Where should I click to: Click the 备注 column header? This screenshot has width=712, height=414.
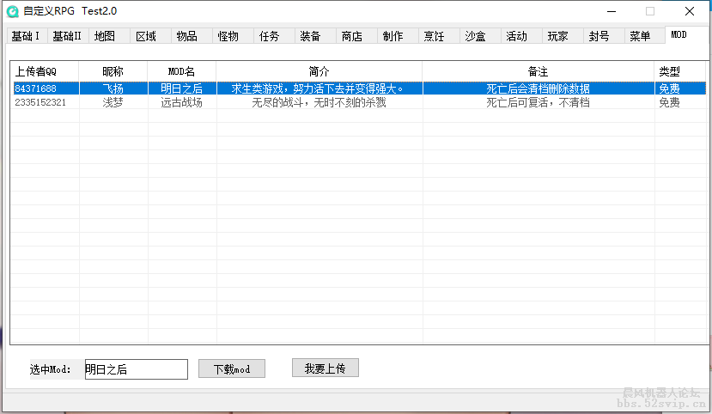click(x=539, y=71)
